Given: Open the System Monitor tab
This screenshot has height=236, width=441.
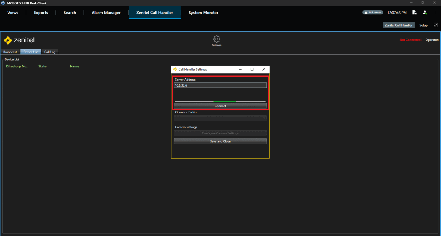Looking at the screenshot, I should [203, 13].
